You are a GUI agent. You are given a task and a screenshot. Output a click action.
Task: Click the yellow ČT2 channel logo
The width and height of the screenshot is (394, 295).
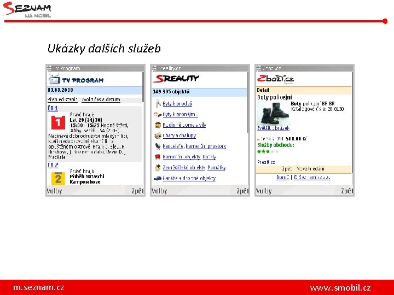click(x=58, y=178)
